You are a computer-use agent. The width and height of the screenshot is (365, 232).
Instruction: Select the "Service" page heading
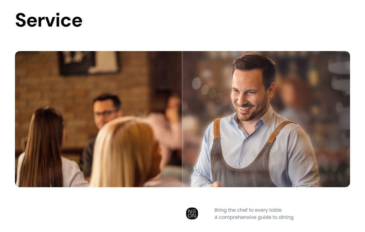coord(49,20)
